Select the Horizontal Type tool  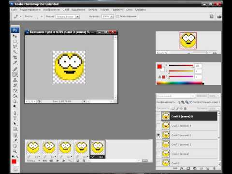click(15, 118)
